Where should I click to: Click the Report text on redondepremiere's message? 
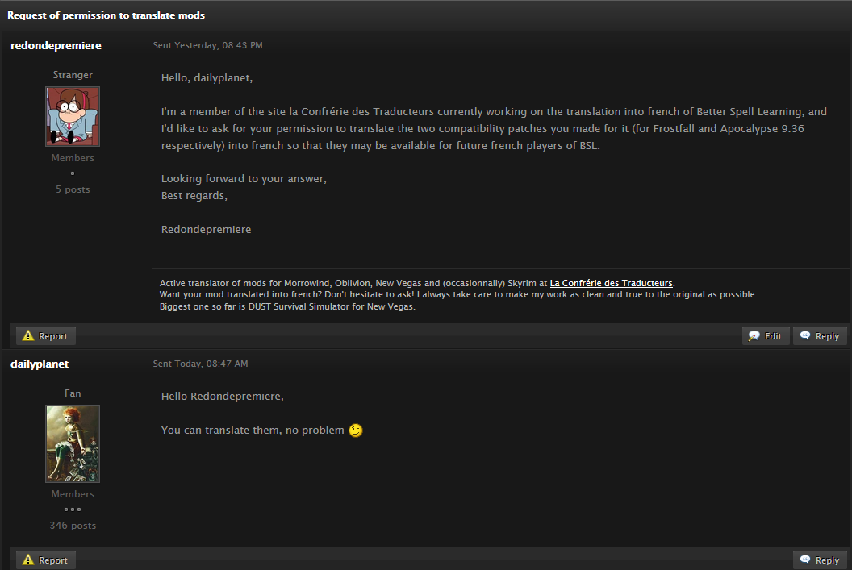[53, 336]
